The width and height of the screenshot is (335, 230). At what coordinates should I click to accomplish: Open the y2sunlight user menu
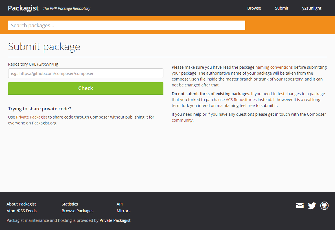312,8
